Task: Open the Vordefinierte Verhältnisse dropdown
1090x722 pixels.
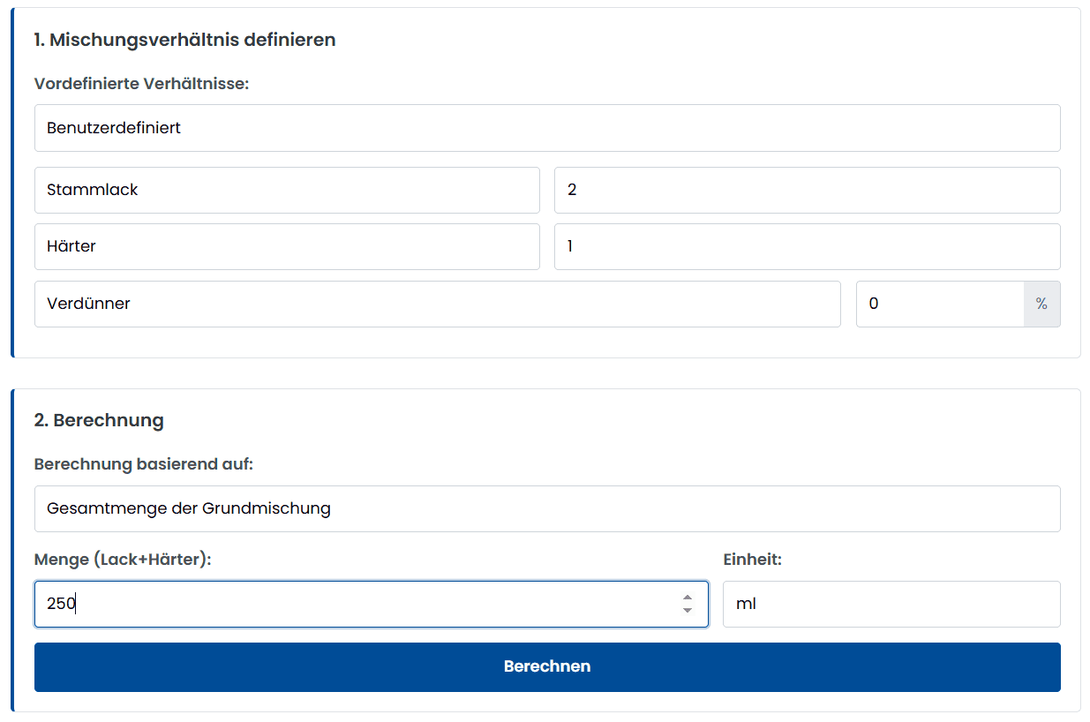Action: (x=547, y=128)
